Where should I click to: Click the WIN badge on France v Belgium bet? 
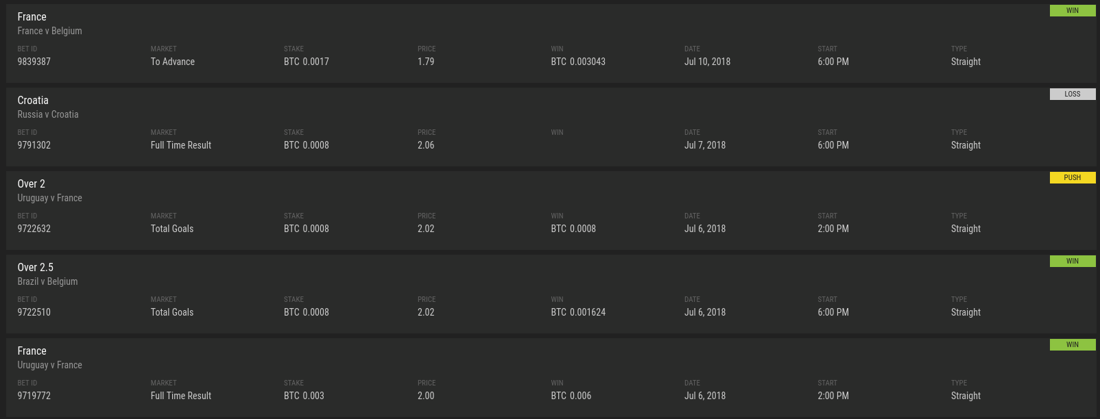point(1072,11)
